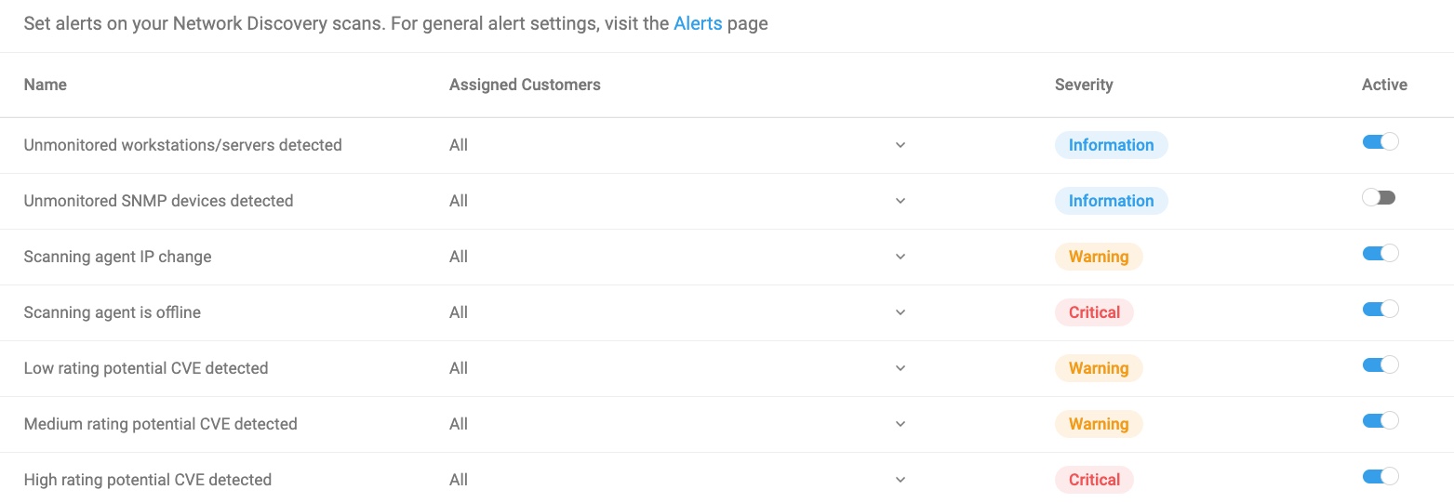Expand assigned customers for Scanning agent IP change
This screenshot has height=503, width=1454.
coord(900,258)
